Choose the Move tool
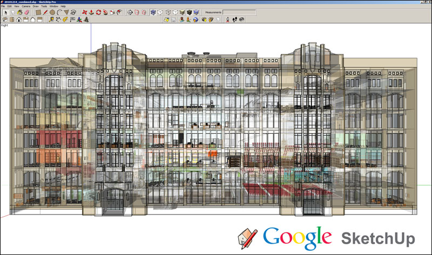The image size is (432, 255). [84, 12]
